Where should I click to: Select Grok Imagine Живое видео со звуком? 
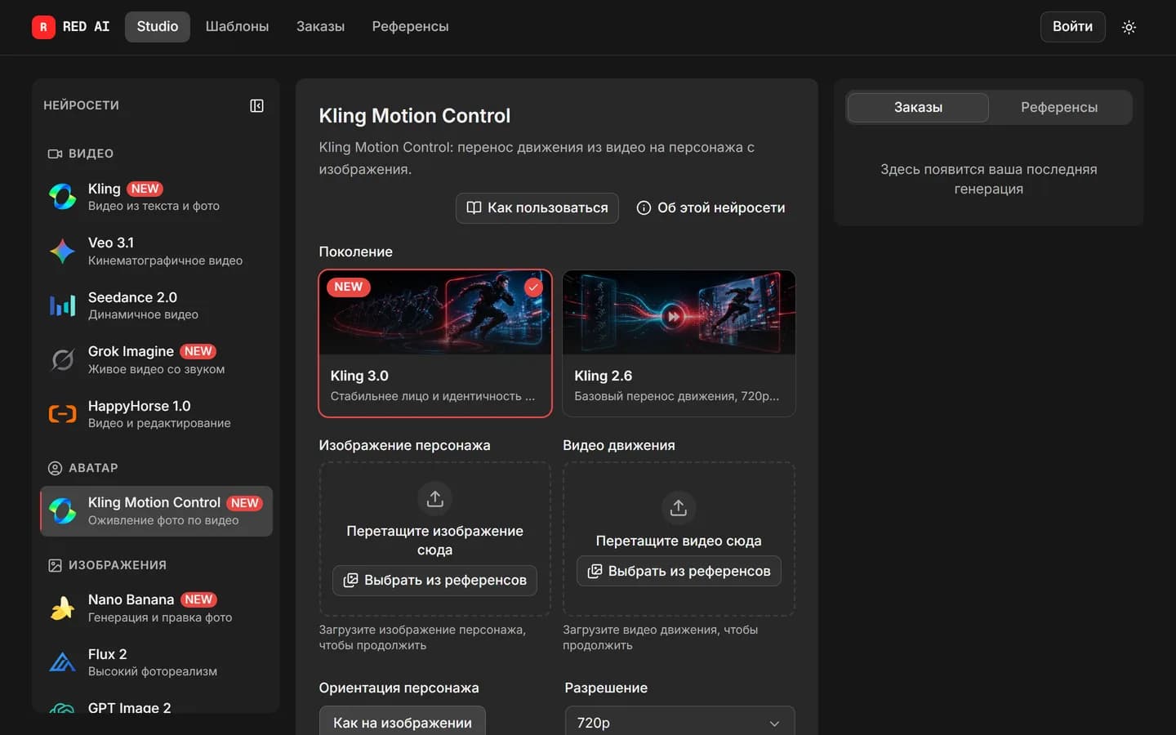pos(156,359)
